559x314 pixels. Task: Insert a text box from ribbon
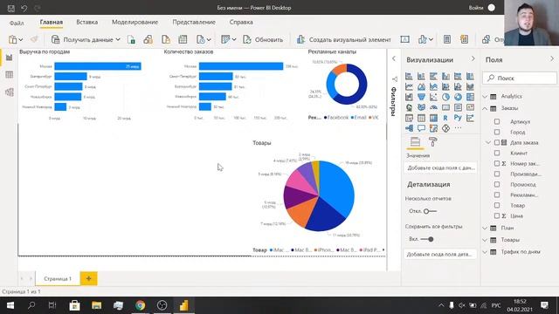tap(404, 39)
